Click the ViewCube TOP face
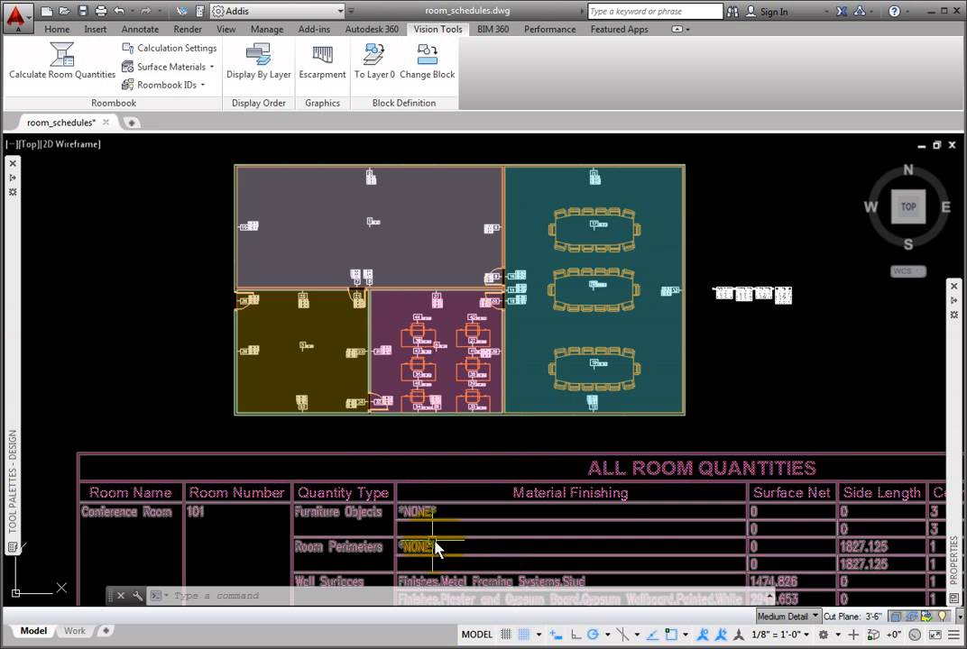Screen dimensions: 967x649 pyautogui.click(x=908, y=207)
